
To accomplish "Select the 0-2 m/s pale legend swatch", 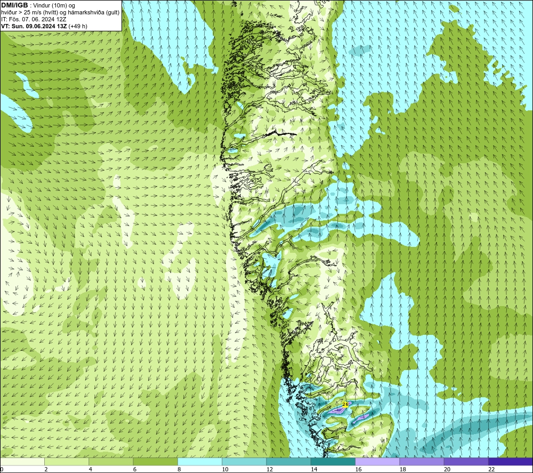I will (22, 461).
